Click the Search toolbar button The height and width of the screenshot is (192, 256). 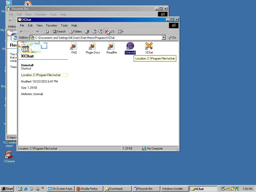[x=59, y=31]
